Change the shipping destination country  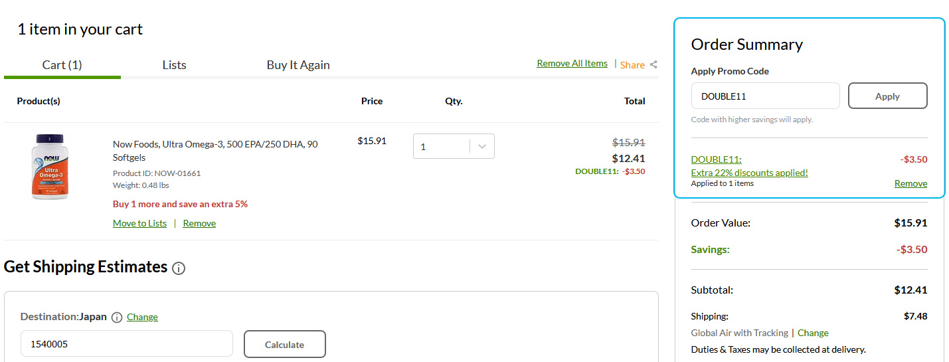(142, 317)
